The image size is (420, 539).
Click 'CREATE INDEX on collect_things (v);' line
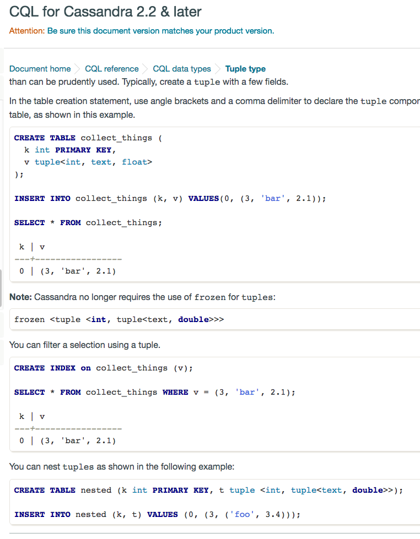[103, 368]
